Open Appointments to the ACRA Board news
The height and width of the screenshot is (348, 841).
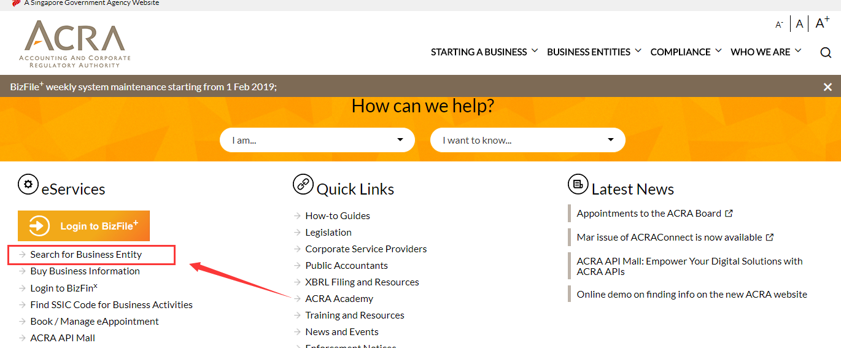[649, 214]
